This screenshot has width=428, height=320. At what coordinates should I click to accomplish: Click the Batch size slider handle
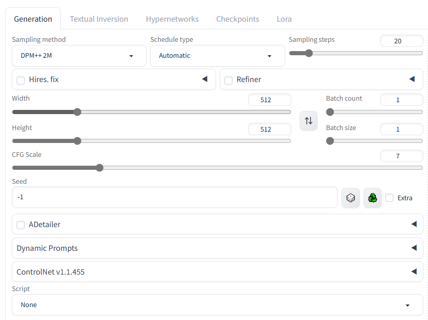330,141
